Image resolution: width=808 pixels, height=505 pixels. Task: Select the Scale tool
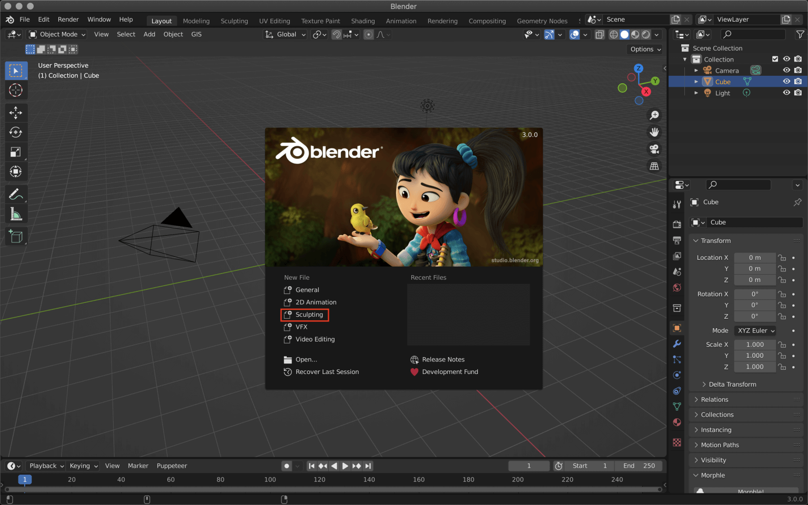point(16,151)
